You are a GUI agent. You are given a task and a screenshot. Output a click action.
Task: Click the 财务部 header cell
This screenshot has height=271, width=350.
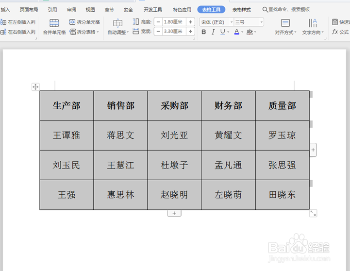(x=228, y=105)
